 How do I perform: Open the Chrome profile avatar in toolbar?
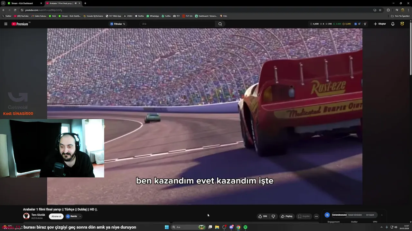click(402, 10)
